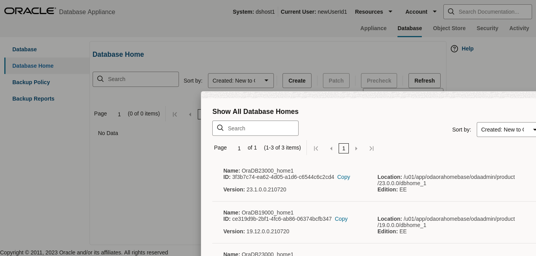The height and width of the screenshot is (256, 536).
Task: Go to next page in dialog pagination
Action: tap(356, 148)
